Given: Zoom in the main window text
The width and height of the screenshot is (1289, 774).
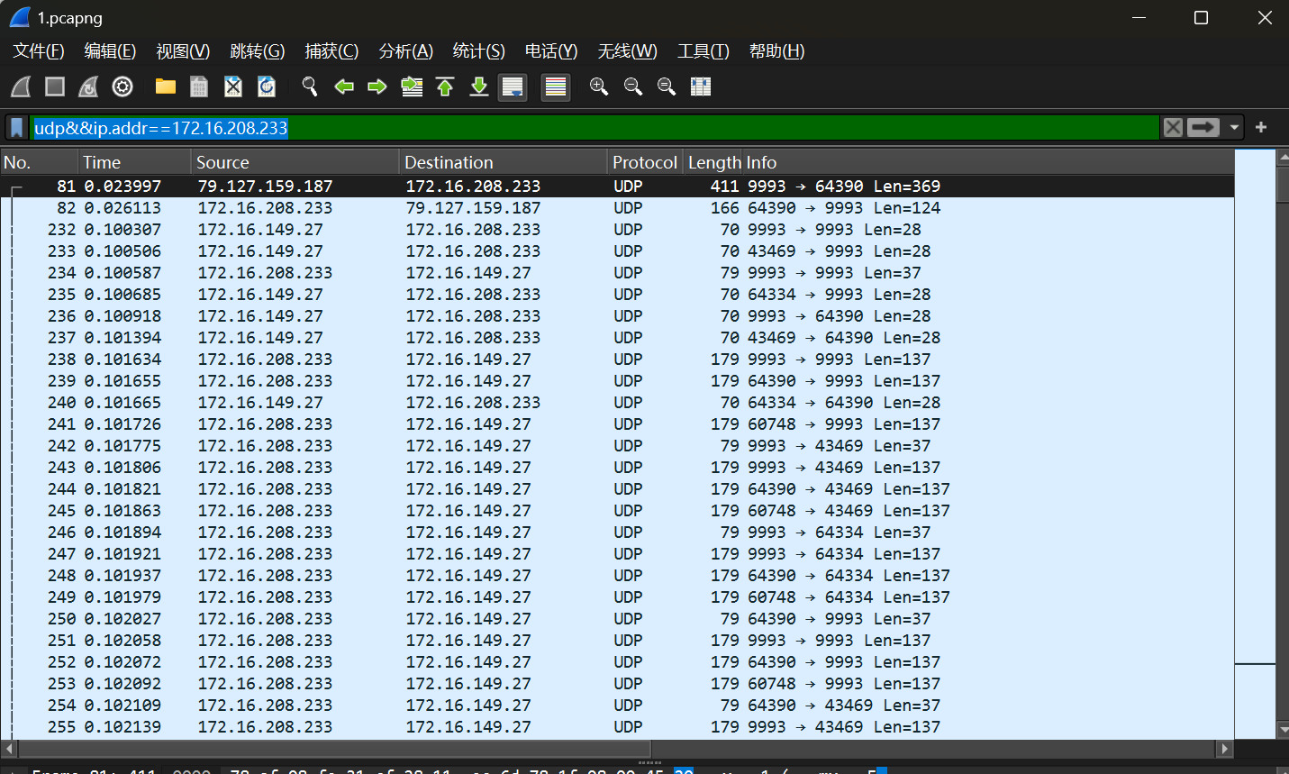Looking at the screenshot, I should pyautogui.click(x=599, y=87).
